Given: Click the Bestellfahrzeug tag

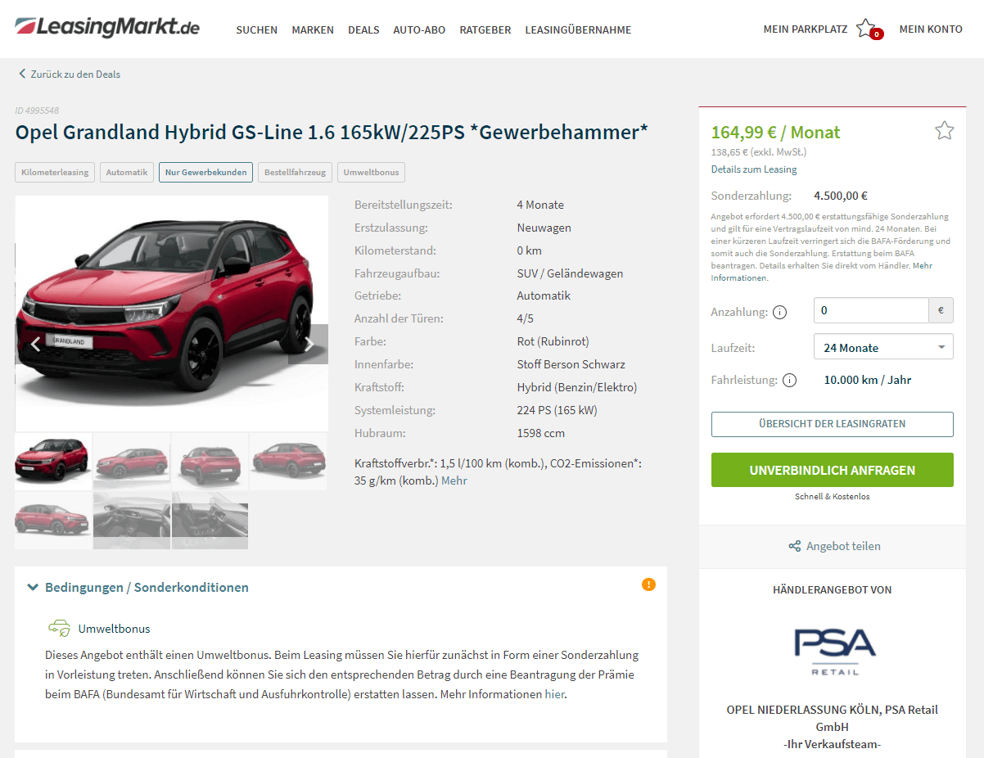Looking at the screenshot, I should point(295,172).
